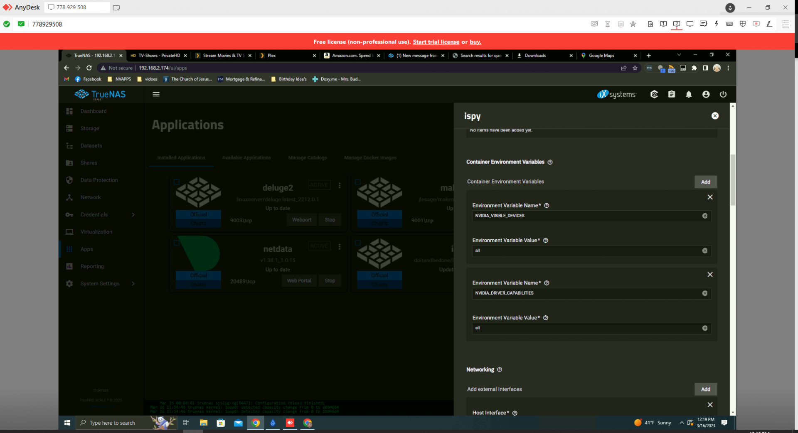Show help for Networking section

[500, 370]
